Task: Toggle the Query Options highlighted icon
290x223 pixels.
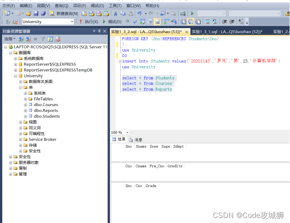Action: click(158, 22)
